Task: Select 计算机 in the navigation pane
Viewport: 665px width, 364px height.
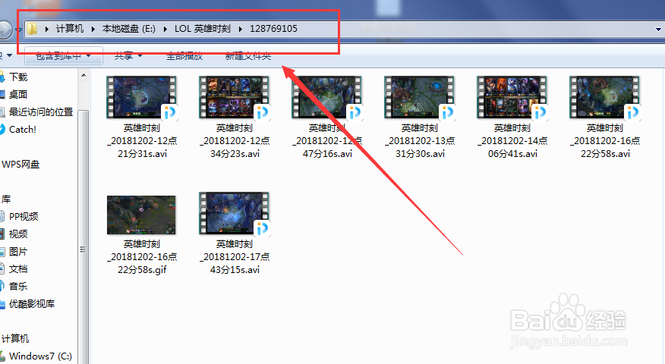Action: [15, 338]
